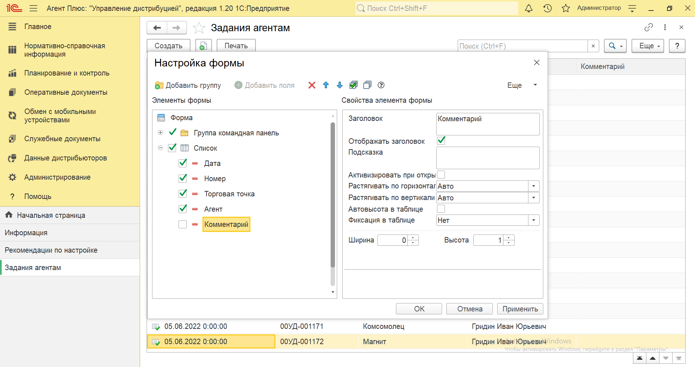Uncheck the Номер field checkbox
695x367 pixels.
tap(183, 178)
